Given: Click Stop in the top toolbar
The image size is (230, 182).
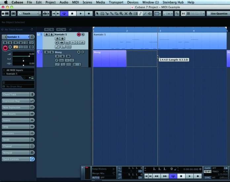Looking at the screenshot, I should [72, 14].
